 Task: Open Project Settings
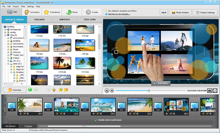(x=205, y=12)
